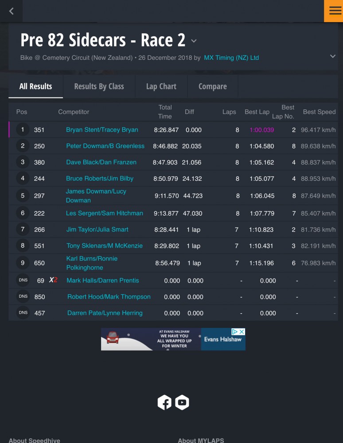Open Darren Pate/Lynne Herring entry
Viewport: 343px width, 443px height.
105,313
